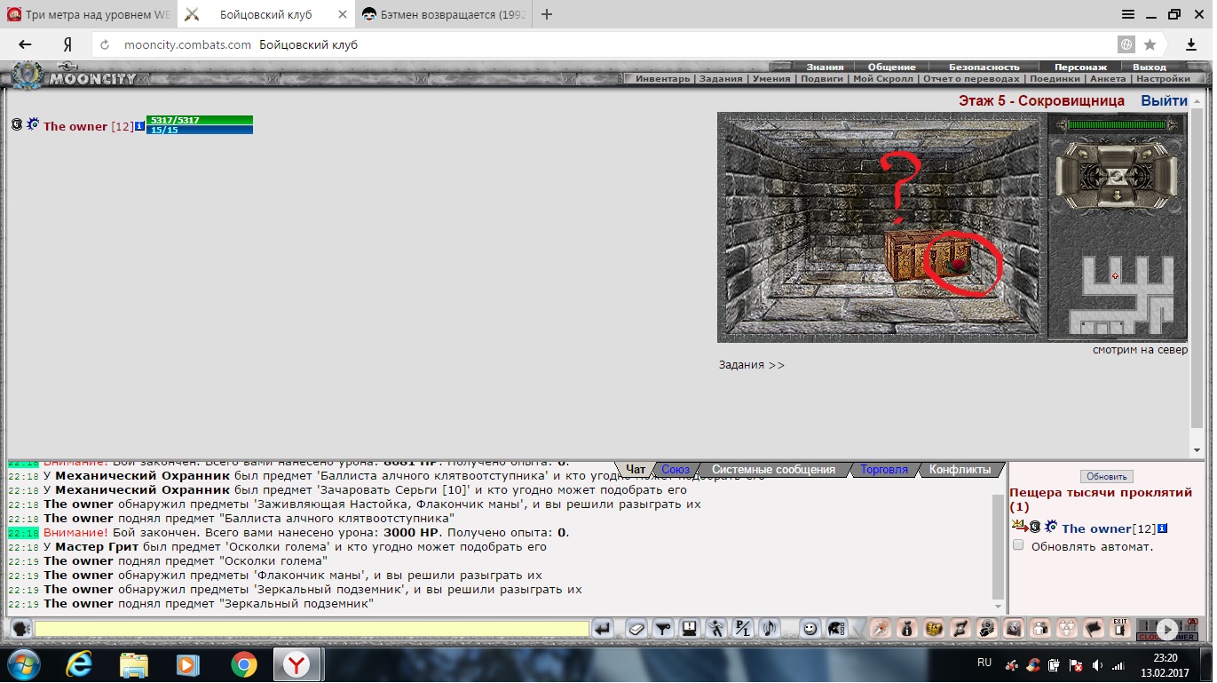Open the 'Безопасность' top menu
This screenshot has height=683, width=1217.
(x=984, y=67)
